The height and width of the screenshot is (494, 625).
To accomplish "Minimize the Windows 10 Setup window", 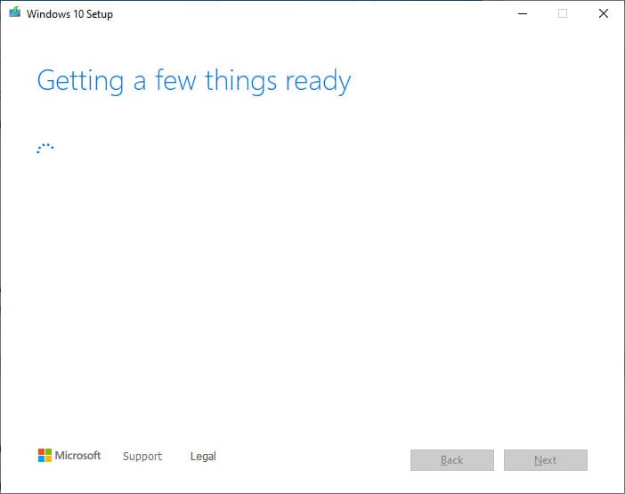I will 521,13.
